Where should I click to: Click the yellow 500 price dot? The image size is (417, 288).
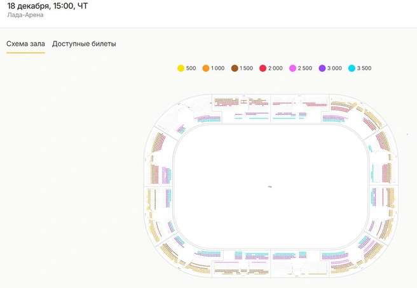click(181, 69)
